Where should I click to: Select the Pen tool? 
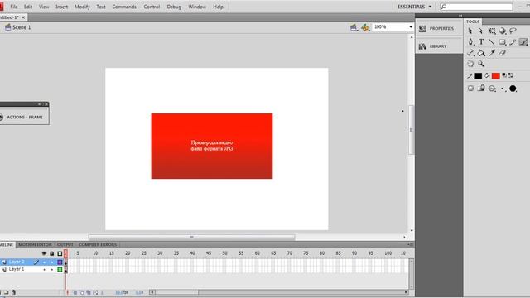point(471,42)
